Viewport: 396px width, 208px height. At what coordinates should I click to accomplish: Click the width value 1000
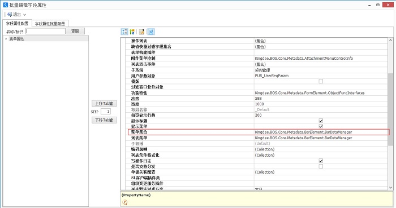[259, 104]
